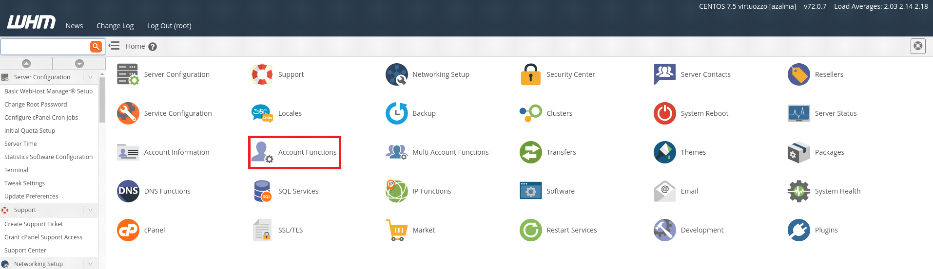Click the Home help question mark icon
The image size is (933, 269).
[153, 47]
